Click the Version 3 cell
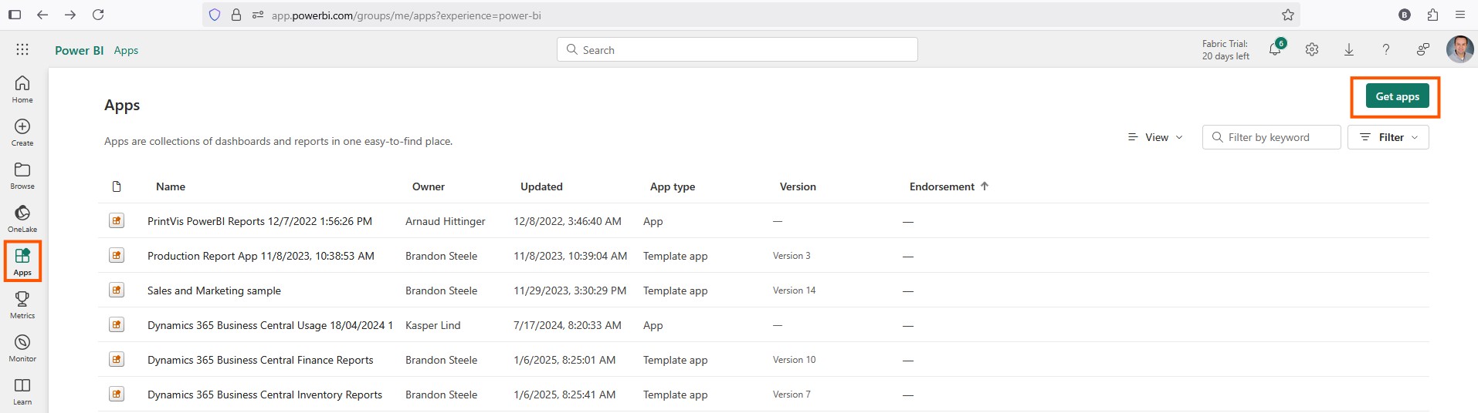The height and width of the screenshot is (413, 1478). coord(792,256)
